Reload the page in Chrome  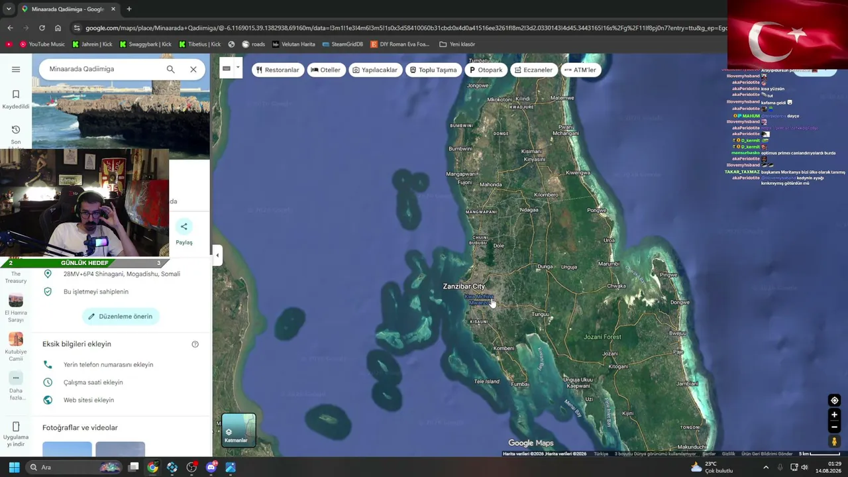(x=42, y=28)
